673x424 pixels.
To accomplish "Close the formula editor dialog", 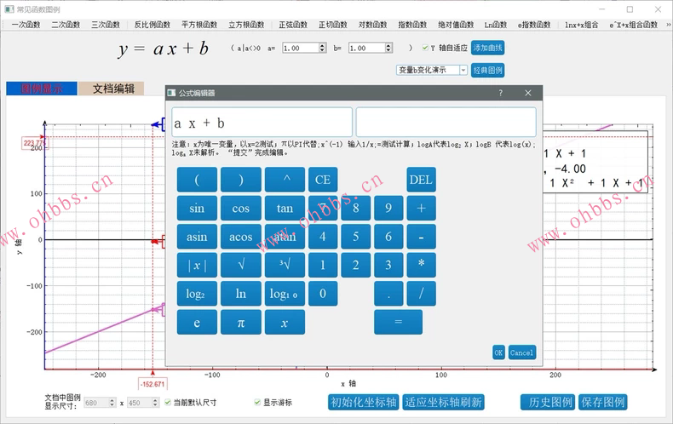I will pos(528,93).
